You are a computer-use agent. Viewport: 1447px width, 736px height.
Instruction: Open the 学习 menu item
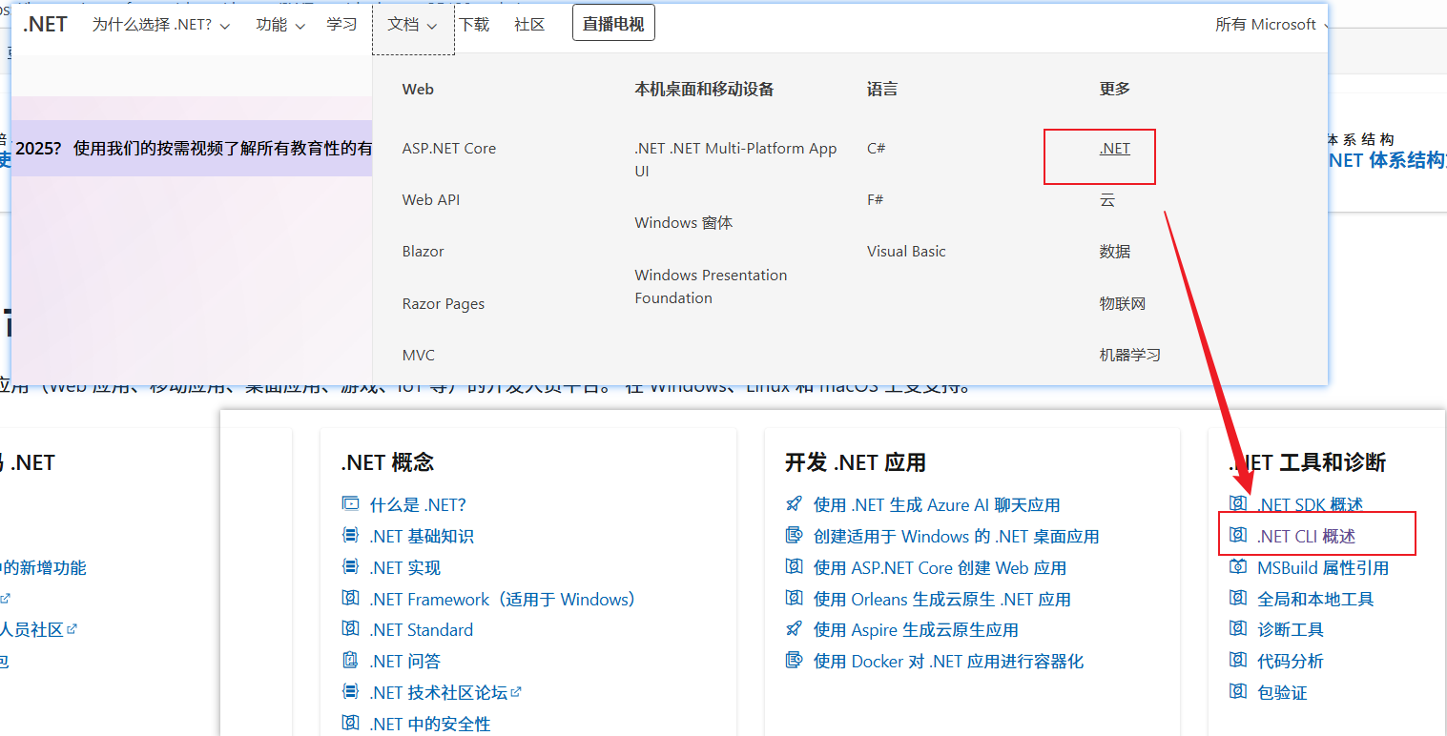(x=341, y=25)
